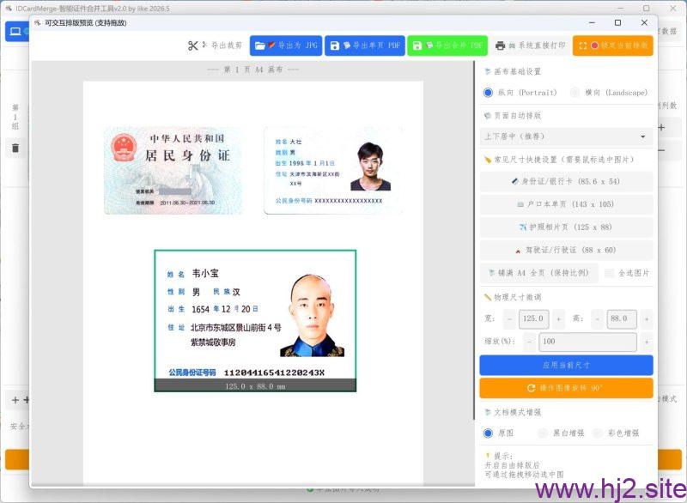Image resolution: width=687 pixels, height=503 pixels.
Task: Rotate image 90° with orange rotate button
Action: coord(566,388)
